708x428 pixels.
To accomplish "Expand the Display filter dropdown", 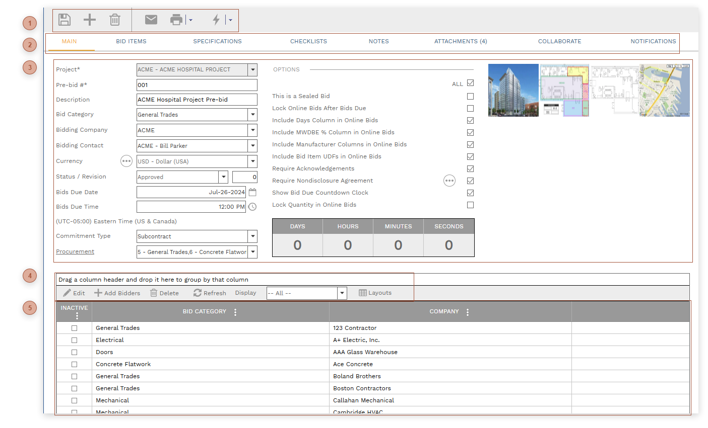I will pyautogui.click(x=342, y=293).
